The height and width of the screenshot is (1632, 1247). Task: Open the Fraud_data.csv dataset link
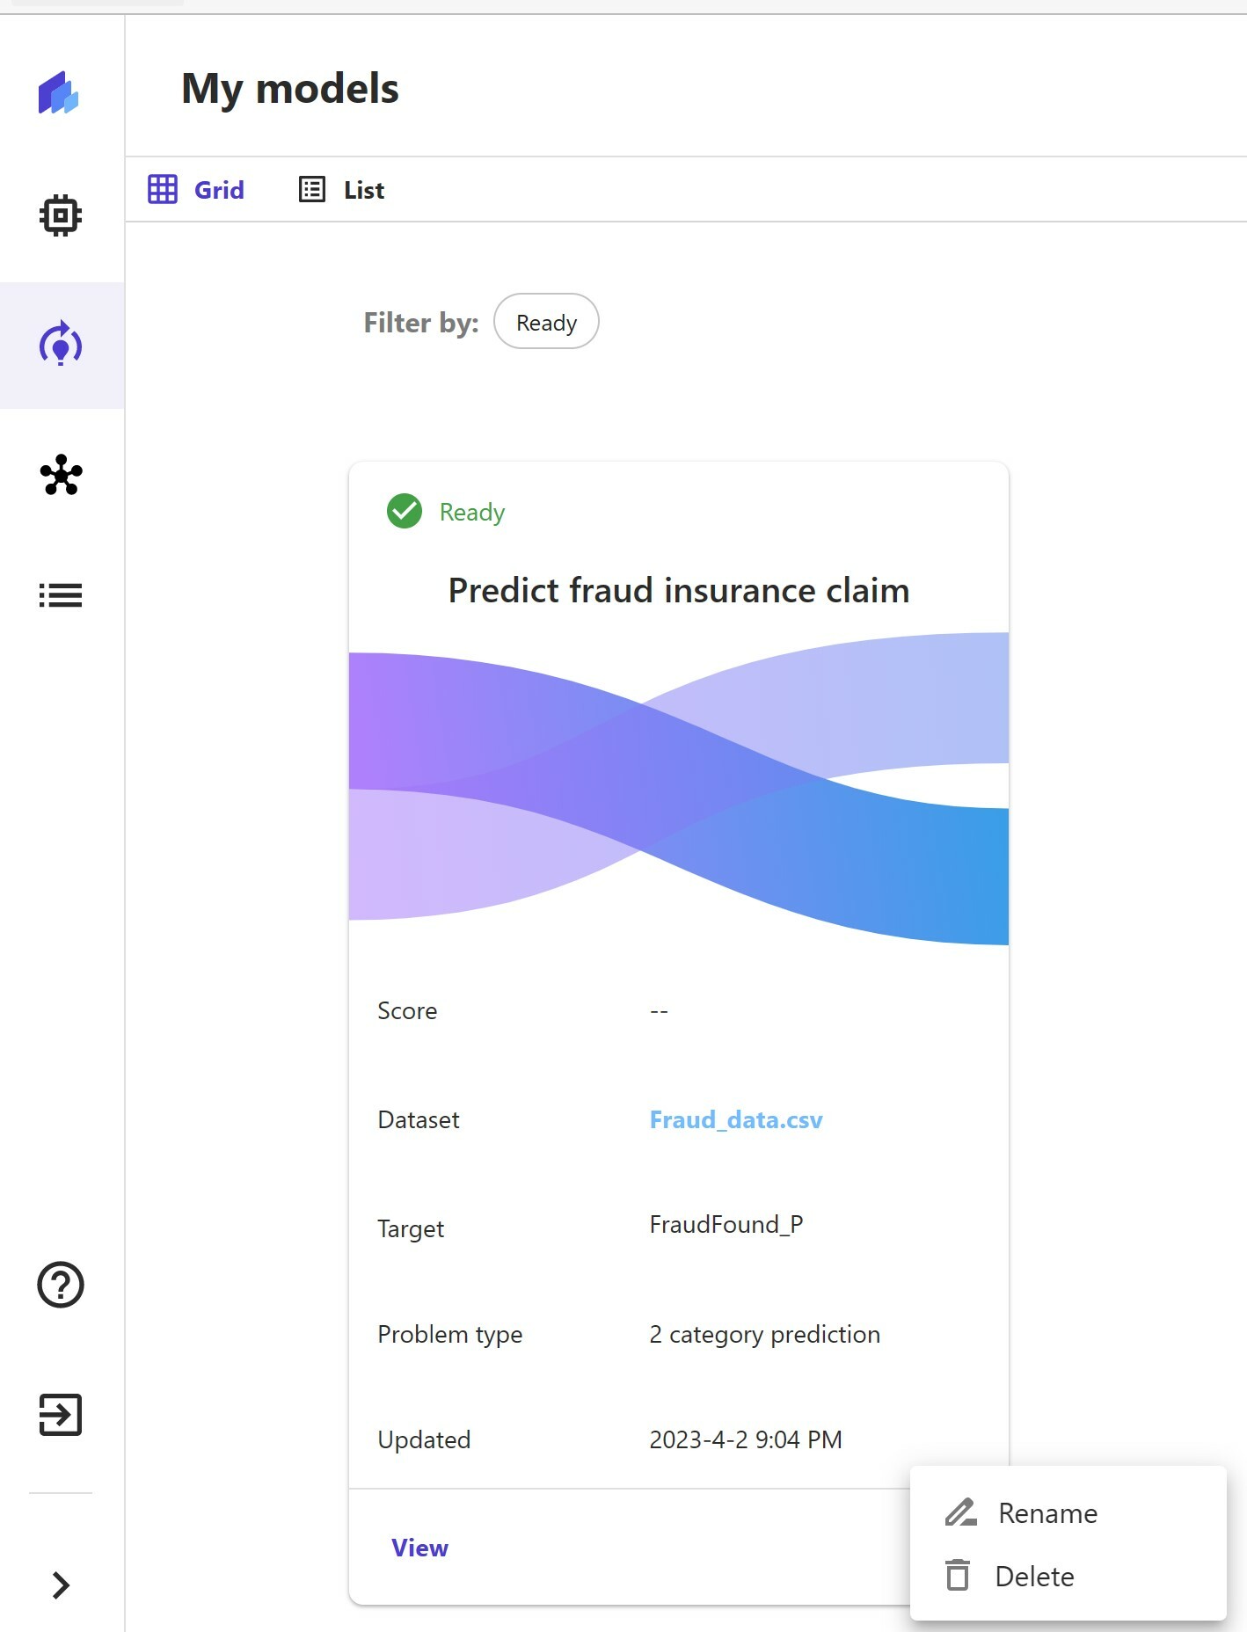pyautogui.click(x=736, y=1119)
